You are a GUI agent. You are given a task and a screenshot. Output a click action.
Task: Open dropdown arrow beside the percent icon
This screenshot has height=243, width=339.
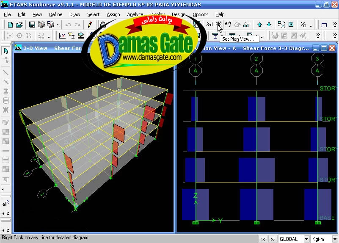point(311,26)
